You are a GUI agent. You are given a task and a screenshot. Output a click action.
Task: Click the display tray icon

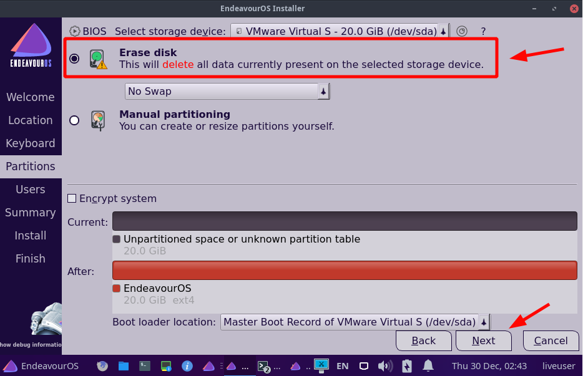point(364,366)
